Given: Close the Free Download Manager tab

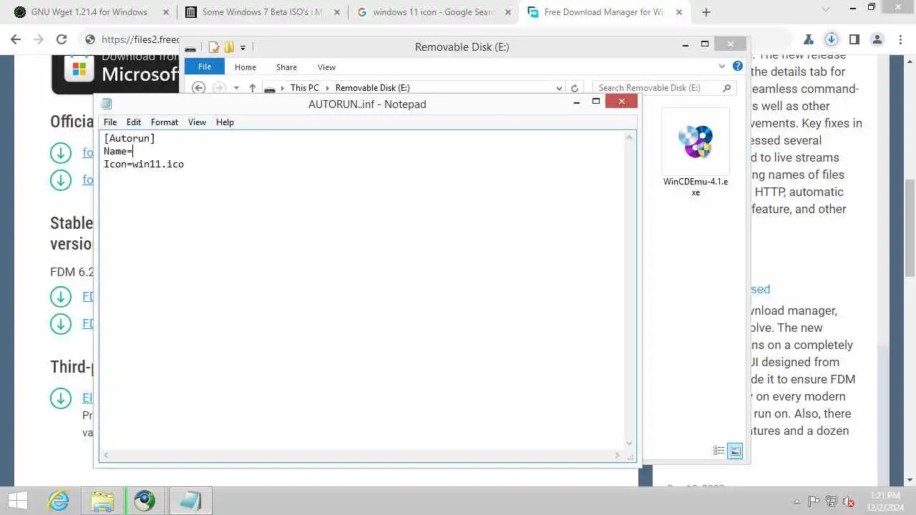Looking at the screenshot, I should pos(679,12).
